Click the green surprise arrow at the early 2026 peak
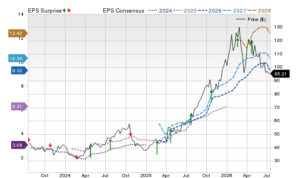The height and width of the screenshot is (178, 298). click(237, 42)
